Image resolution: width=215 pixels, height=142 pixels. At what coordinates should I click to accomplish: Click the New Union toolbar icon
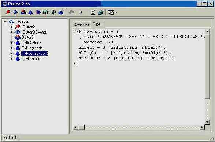(x=53, y=12)
